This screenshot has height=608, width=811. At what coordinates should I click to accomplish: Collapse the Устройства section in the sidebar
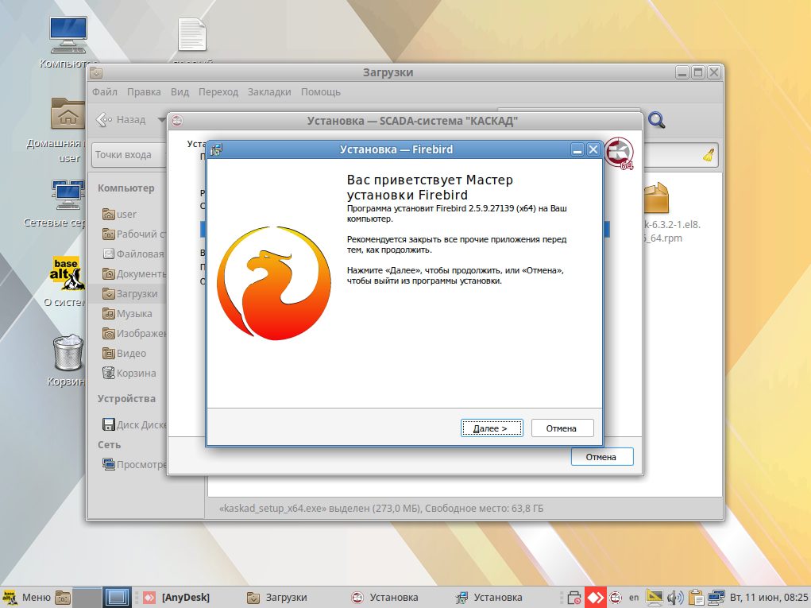[x=126, y=398]
